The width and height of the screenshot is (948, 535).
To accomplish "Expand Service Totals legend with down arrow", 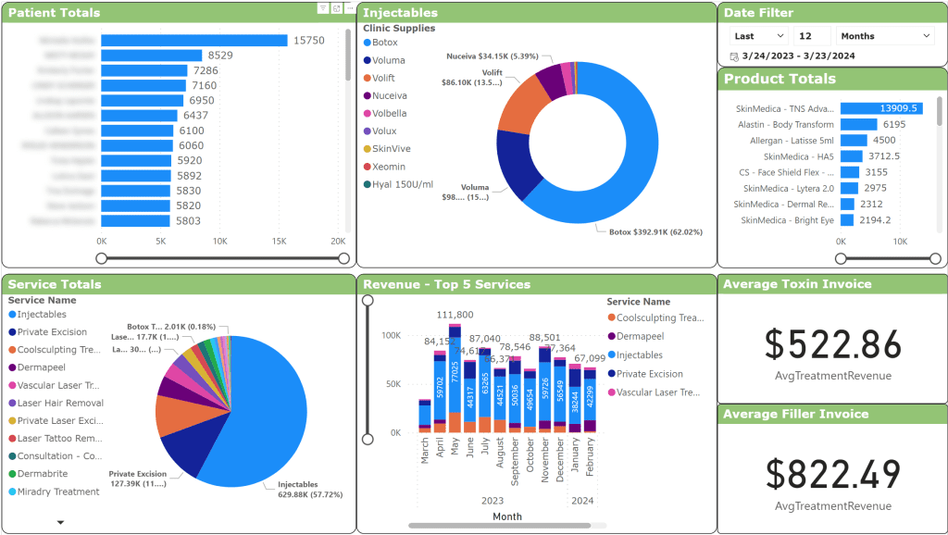I will tap(61, 522).
